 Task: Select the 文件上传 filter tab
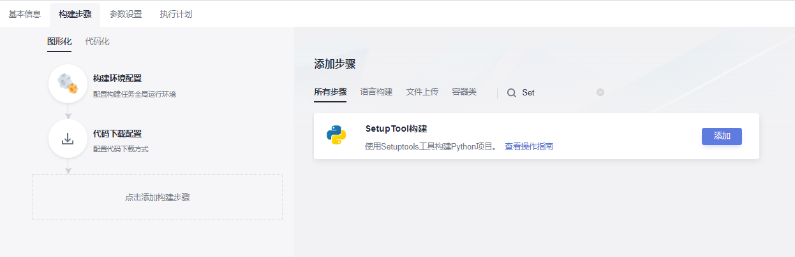click(422, 92)
